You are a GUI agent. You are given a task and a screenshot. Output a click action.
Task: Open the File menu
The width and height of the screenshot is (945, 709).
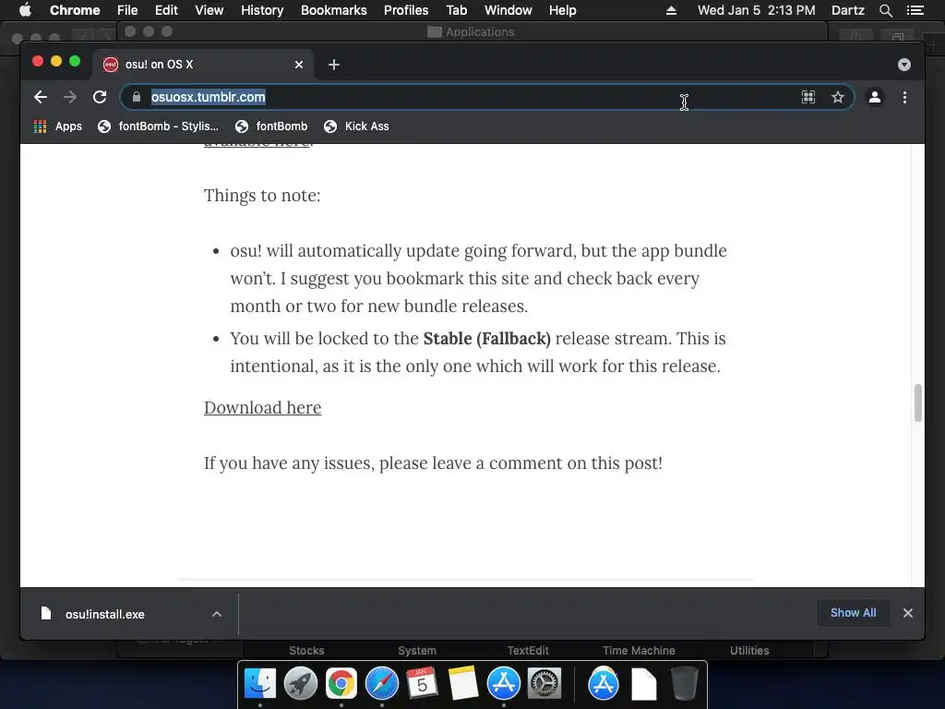[127, 10]
